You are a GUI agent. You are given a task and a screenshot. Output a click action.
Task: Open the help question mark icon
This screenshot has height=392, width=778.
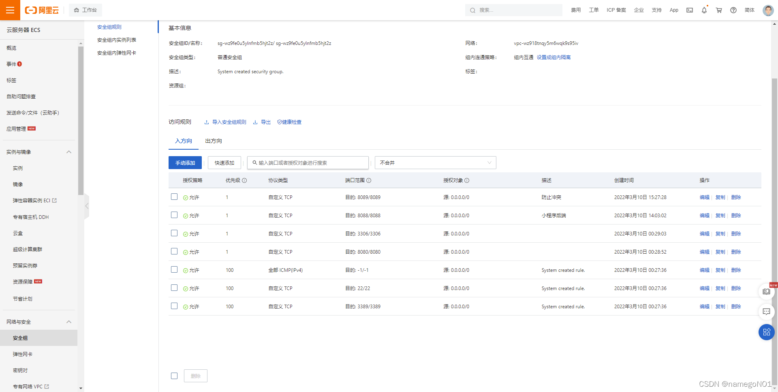pyautogui.click(x=733, y=10)
